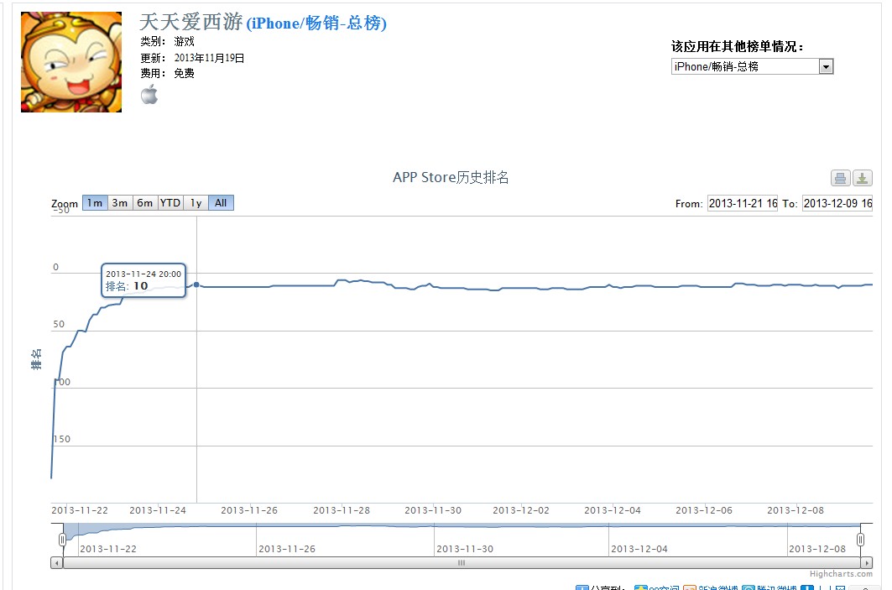Set zoom to All

pos(221,203)
